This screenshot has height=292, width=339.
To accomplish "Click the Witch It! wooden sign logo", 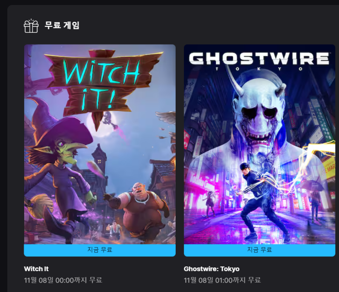I will (x=102, y=84).
